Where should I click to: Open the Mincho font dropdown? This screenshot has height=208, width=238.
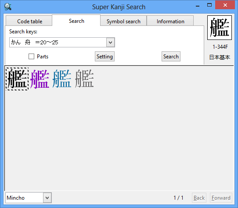click(x=47, y=197)
